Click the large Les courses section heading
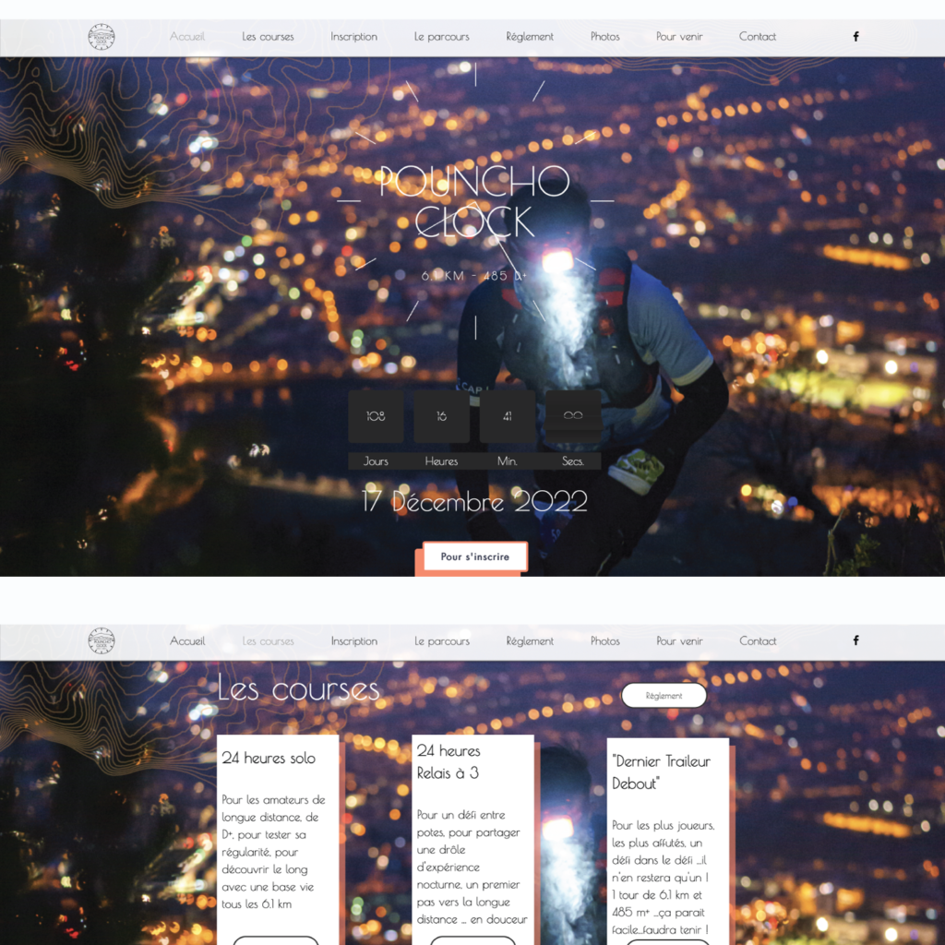The height and width of the screenshot is (945, 945). (299, 688)
